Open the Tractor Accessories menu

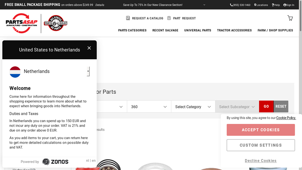point(234,30)
